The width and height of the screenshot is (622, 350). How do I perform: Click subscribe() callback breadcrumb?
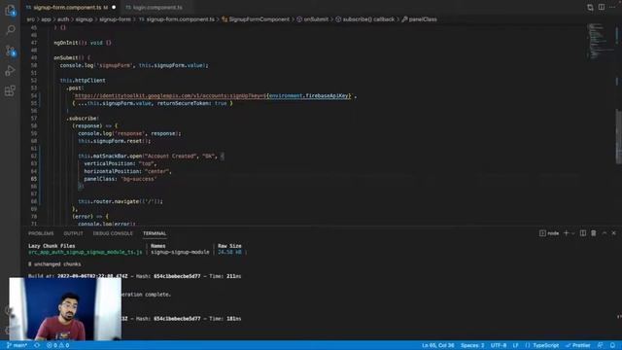(365, 19)
